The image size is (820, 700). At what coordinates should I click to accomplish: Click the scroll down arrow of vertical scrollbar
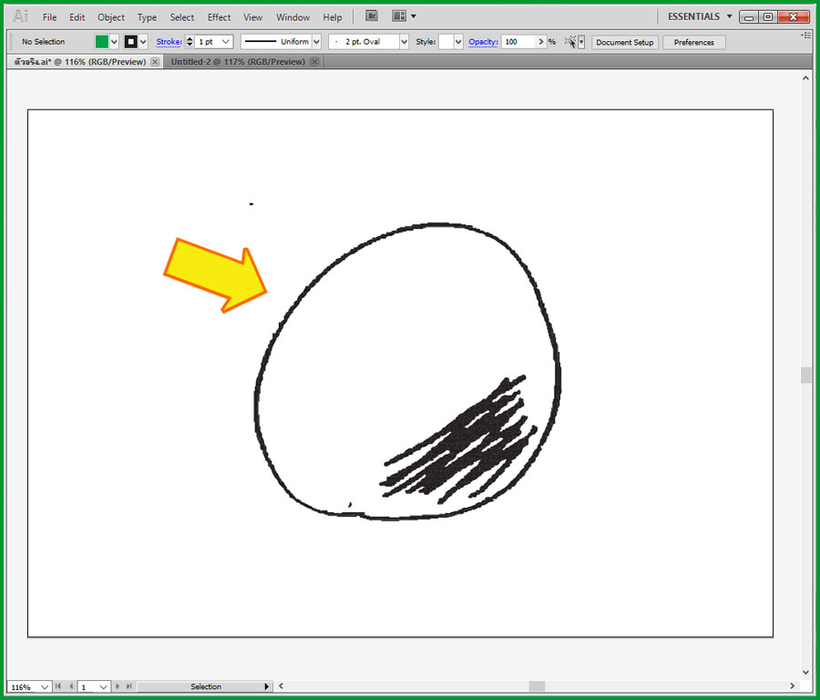(806, 673)
